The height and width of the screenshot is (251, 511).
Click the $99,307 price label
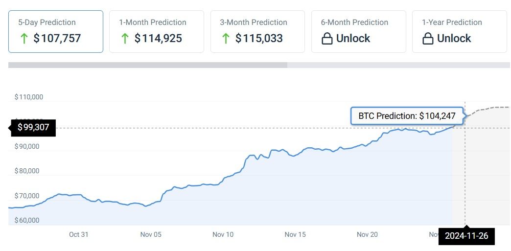click(x=34, y=128)
